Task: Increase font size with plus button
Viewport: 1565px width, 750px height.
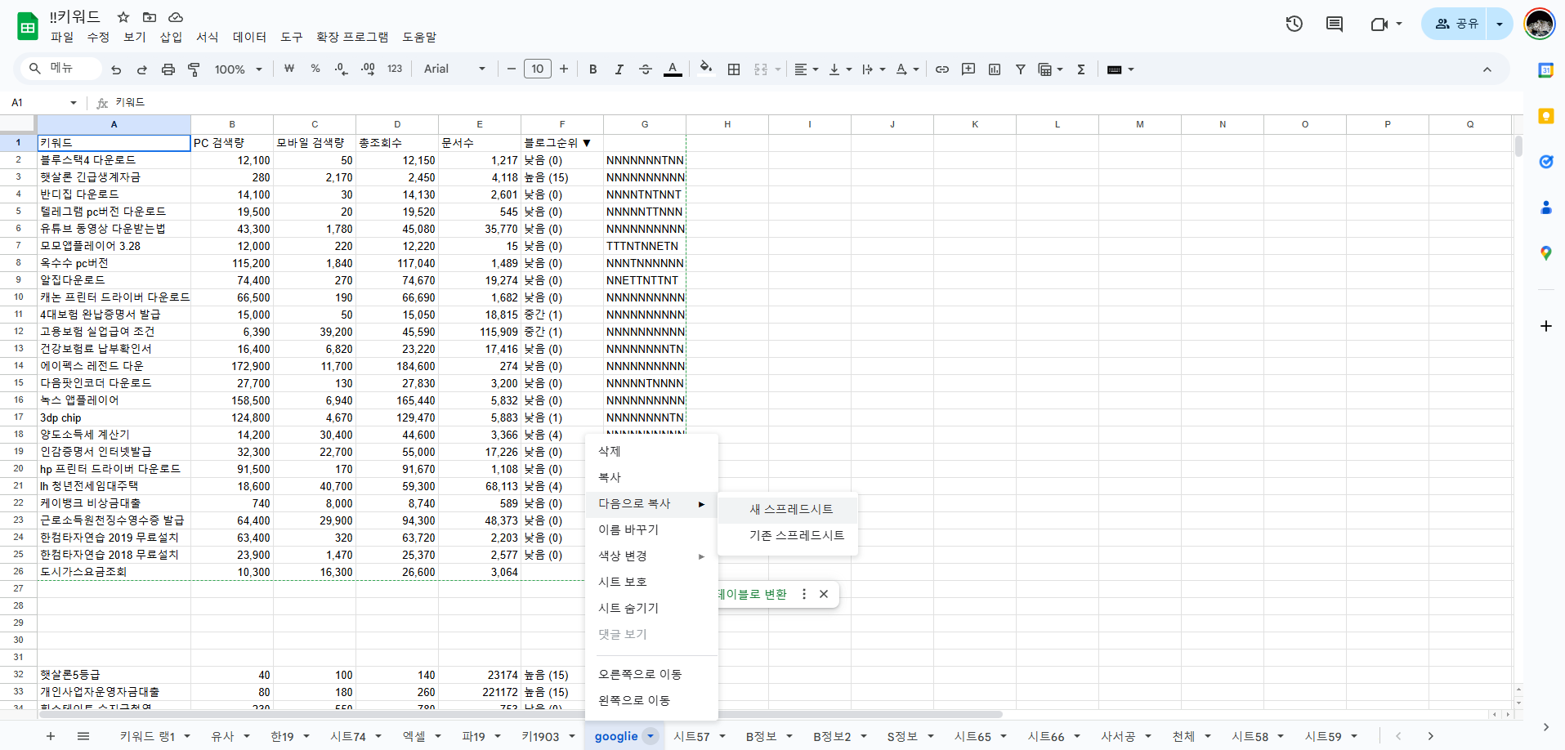Action: [564, 69]
